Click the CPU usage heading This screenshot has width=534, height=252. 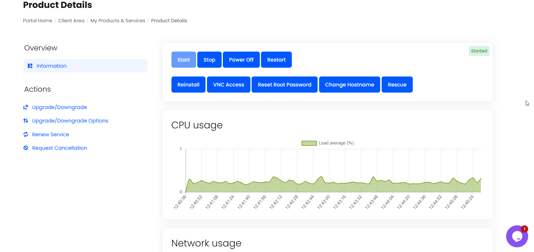click(197, 125)
